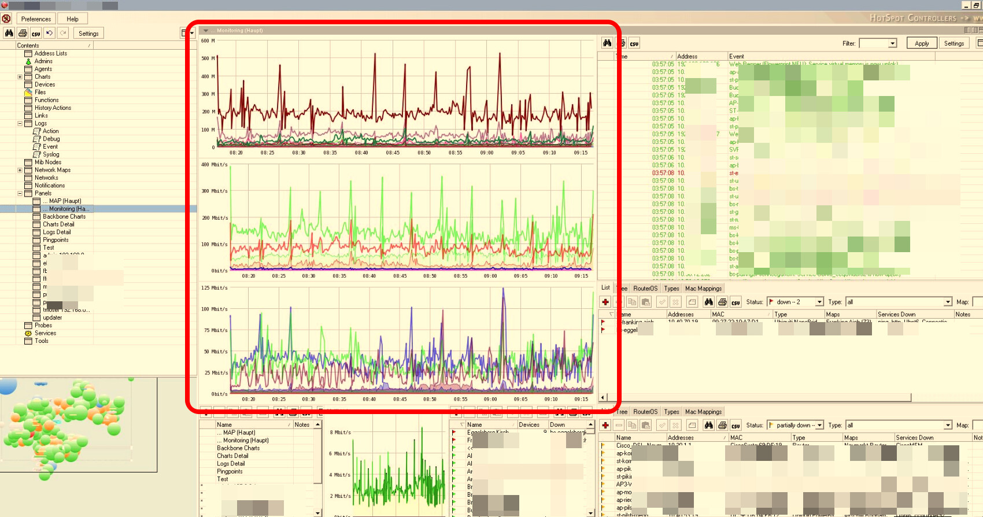Find devices in the down-status panel
983x517 pixels.
click(x=708, y=302)
